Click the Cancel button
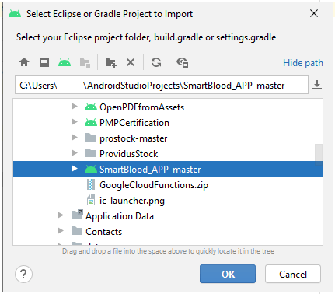Viewport: 335px width, 294px height. (293, 274)
